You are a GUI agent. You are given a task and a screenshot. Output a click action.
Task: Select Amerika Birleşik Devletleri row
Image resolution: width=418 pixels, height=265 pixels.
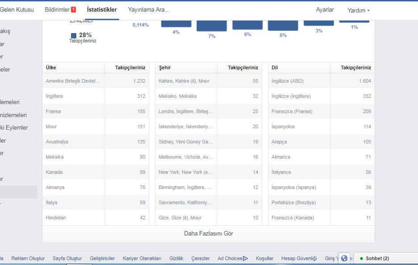tap(96, 81)
